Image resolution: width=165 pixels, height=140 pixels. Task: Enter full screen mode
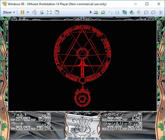(x=49, y=12)
